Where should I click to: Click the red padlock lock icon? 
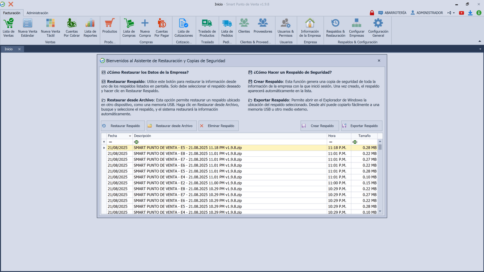[372, 13]
